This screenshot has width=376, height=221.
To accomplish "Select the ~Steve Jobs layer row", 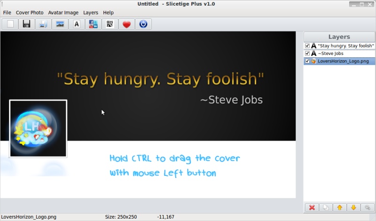I will click(339, 53).
